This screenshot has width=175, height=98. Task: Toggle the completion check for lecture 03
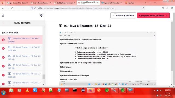point(3,57)
